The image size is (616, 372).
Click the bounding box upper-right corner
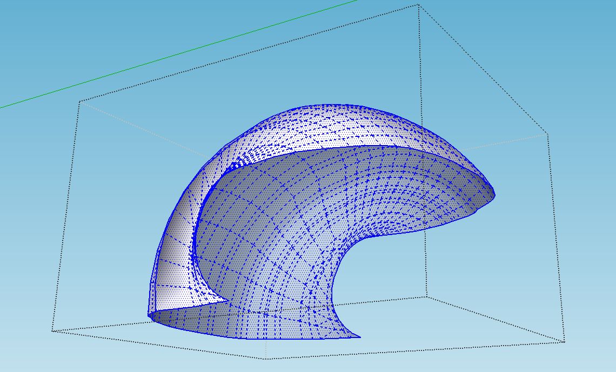548,134
